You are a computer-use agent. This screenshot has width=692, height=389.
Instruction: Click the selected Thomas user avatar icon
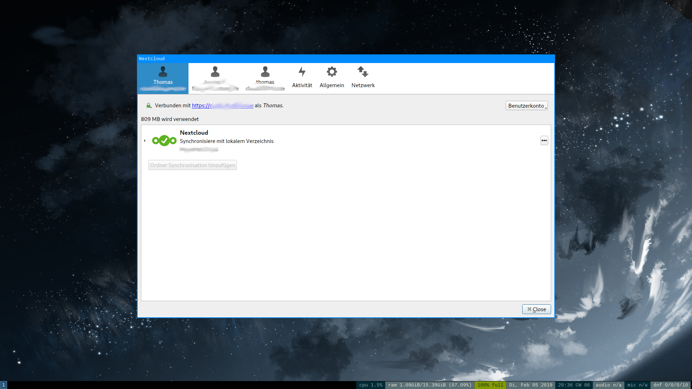[163, 72]
